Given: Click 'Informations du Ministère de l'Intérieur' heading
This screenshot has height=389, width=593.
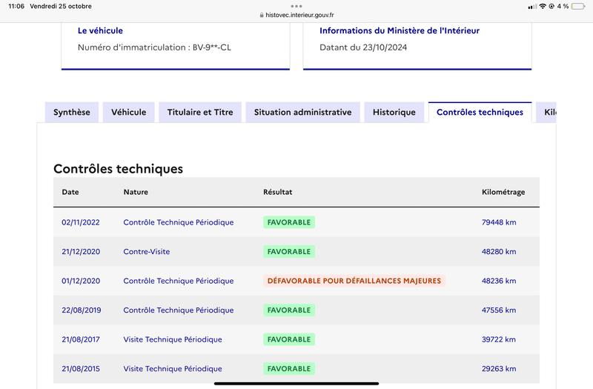Looking at the screenshot, I should click(x=400, y=30).
